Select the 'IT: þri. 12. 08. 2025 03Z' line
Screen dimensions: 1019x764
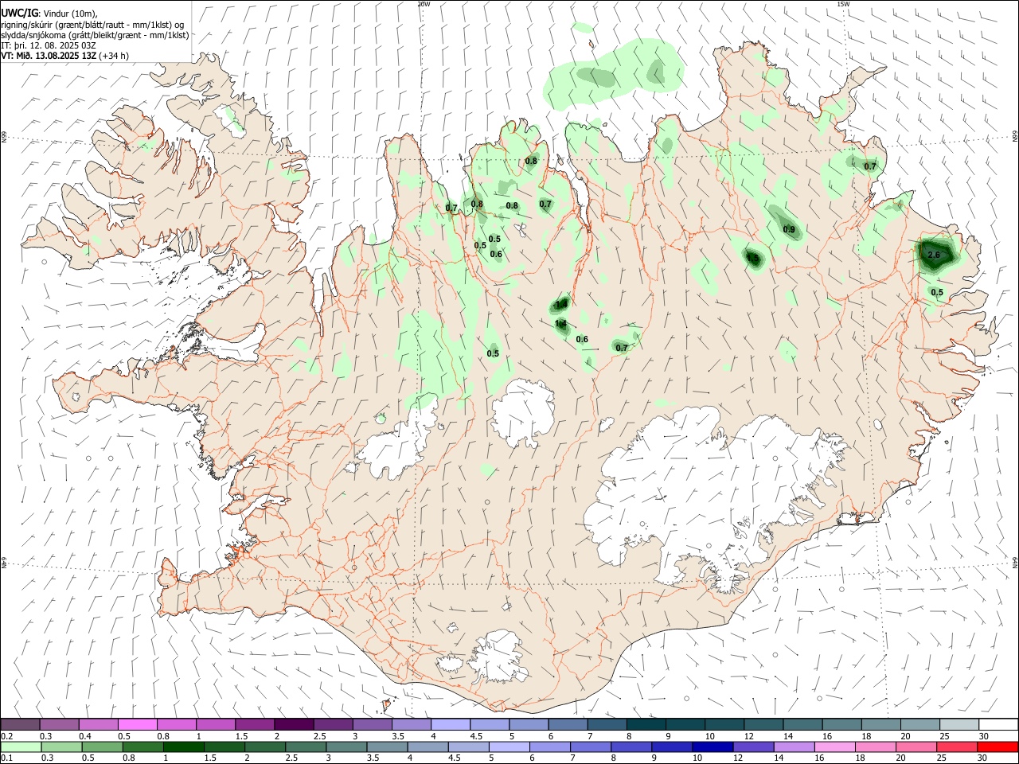[49, 45]
